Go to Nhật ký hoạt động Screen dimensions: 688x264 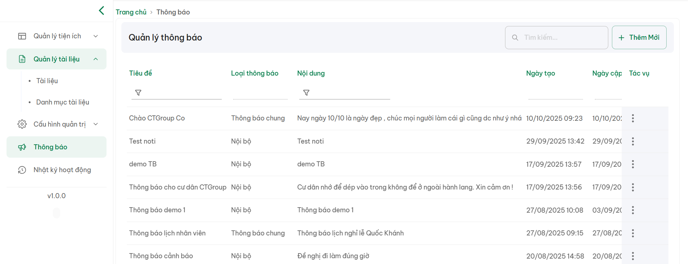(62, 170)
